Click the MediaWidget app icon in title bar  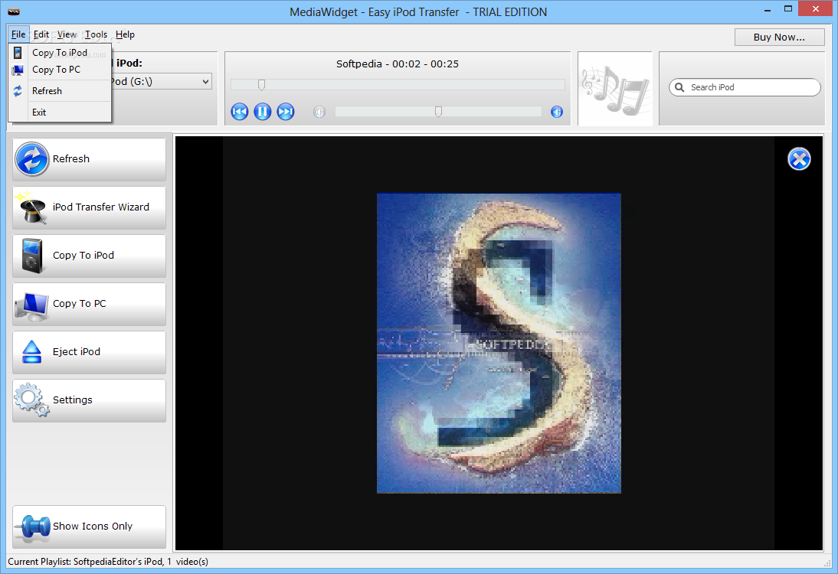coord(14,11)
